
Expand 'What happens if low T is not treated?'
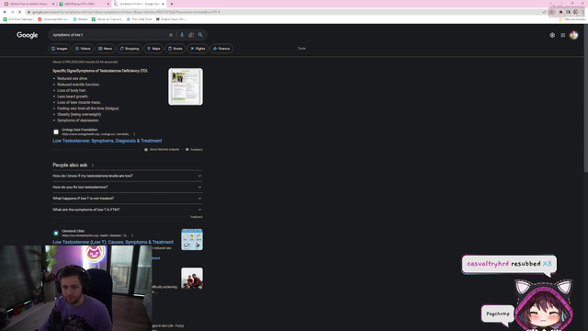[128, 199]
